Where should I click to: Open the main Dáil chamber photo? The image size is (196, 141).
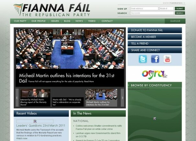(70, 49)
